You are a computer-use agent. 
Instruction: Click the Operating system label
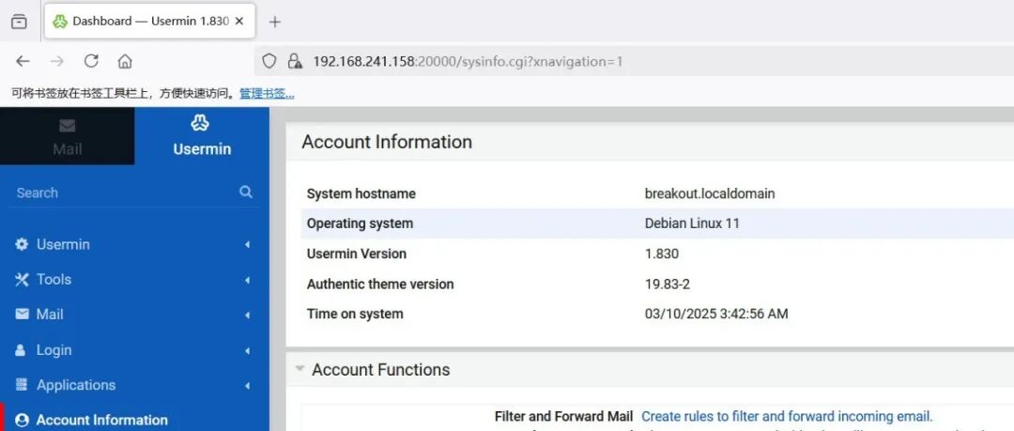click(360, 223)
